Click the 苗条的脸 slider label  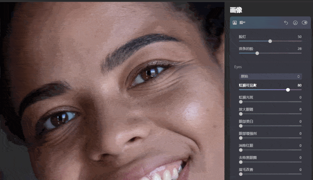pyautogui.click(x=246, y=49)
